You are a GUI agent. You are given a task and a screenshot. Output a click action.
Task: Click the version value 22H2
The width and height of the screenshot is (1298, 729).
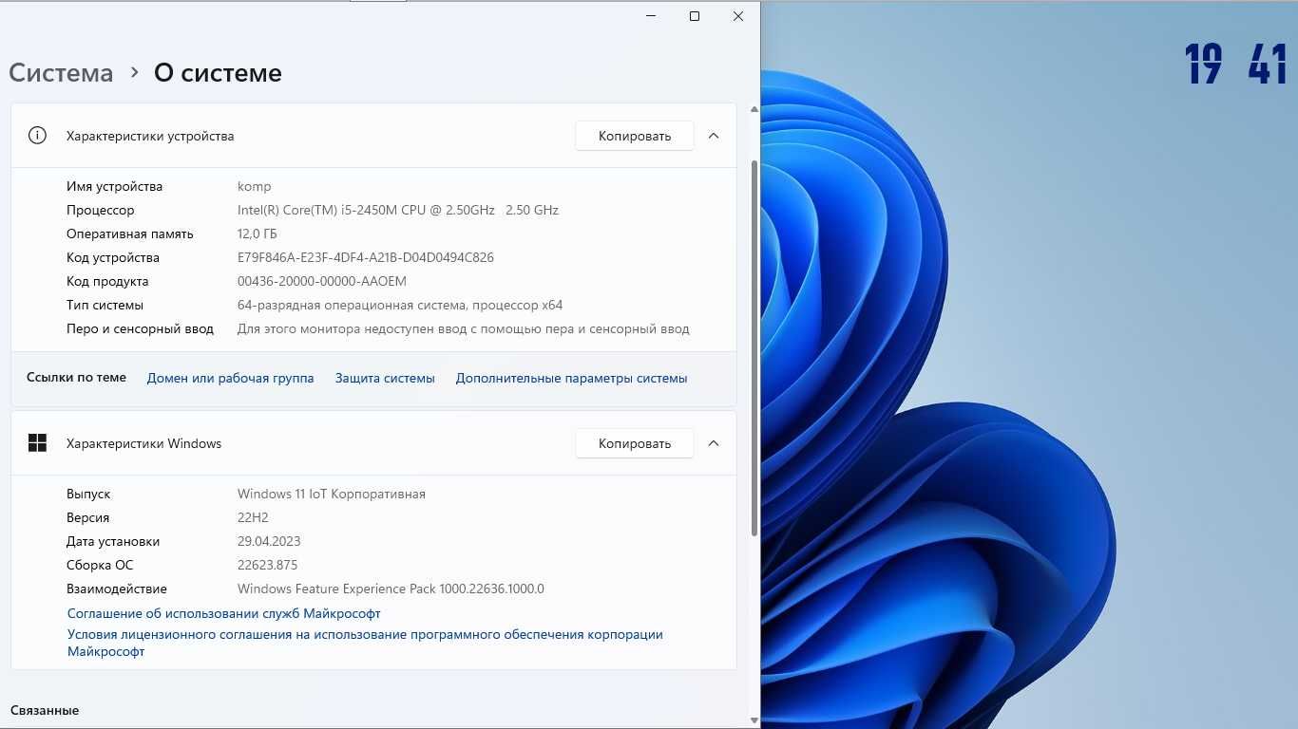click(x=253, y=517)
